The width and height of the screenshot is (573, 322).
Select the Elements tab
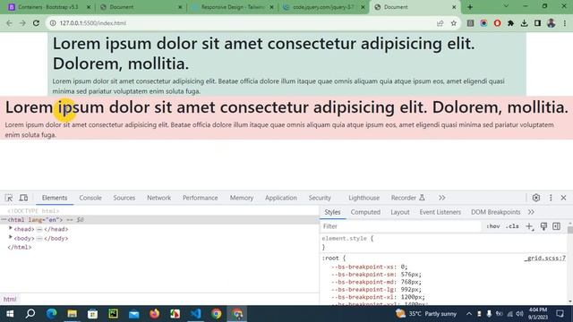tap(55, 198)
